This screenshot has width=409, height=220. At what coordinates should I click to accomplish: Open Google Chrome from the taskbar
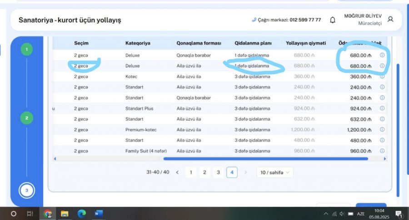47,214
